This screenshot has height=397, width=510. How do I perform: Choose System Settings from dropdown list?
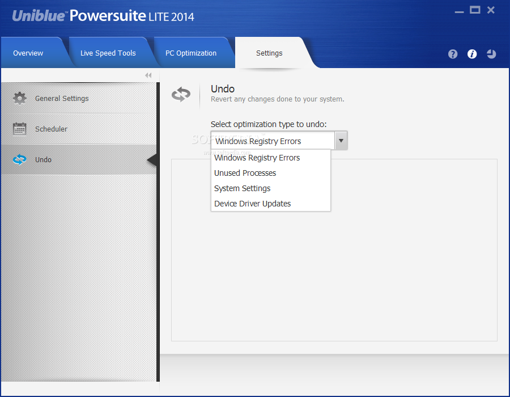pos(271,188)
